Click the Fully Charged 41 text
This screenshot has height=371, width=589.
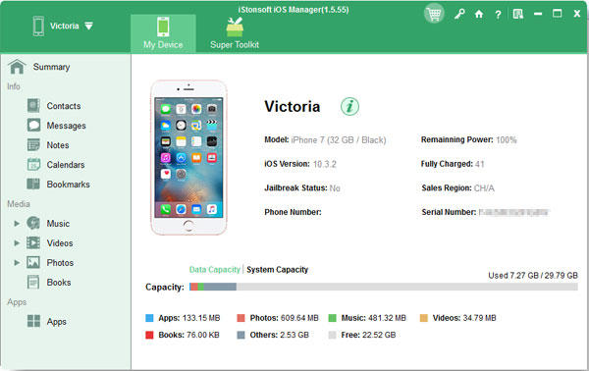click(479, 164)
